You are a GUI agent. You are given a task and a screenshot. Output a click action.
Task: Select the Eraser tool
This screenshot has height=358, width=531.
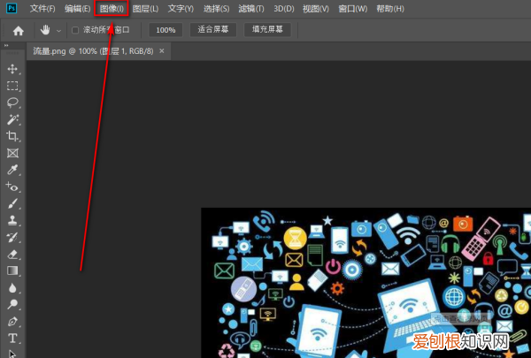12,254
